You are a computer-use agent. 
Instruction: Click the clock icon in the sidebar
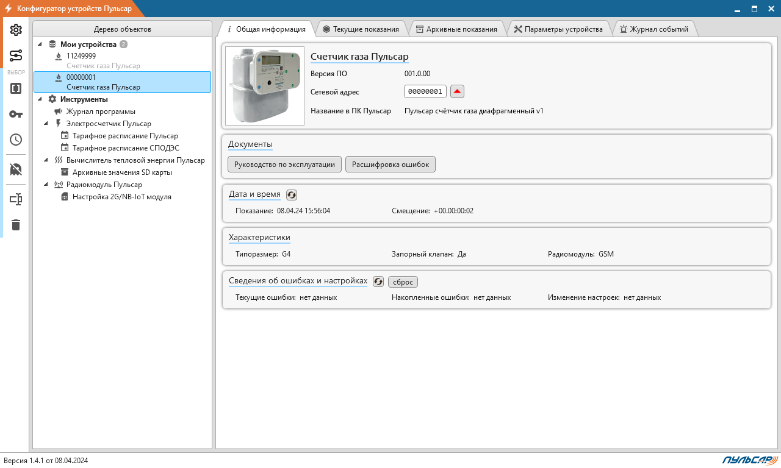(x=16, y=140)
